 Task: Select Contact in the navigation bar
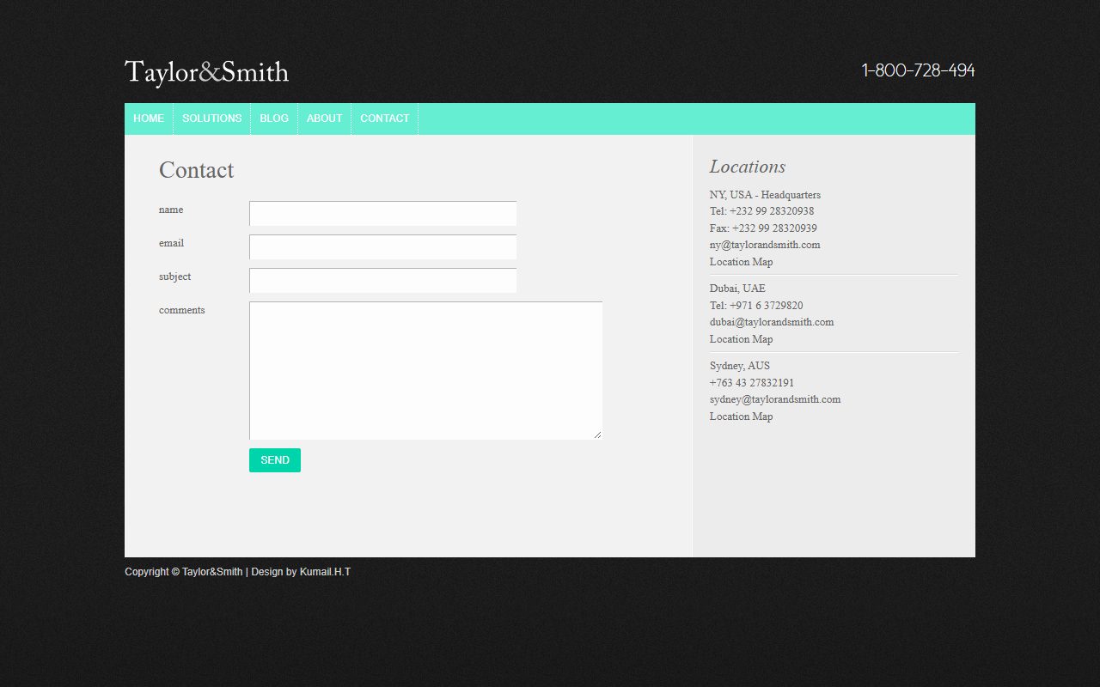[x=385, y=119]
